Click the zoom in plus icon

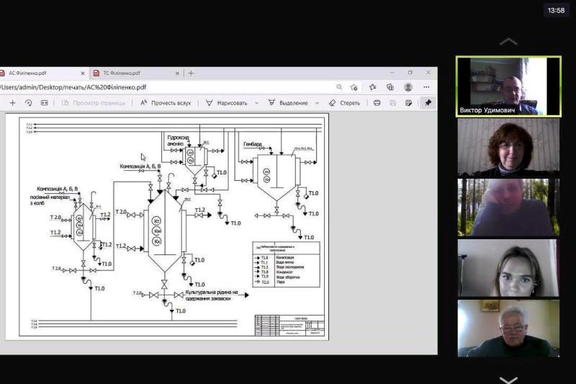click(x=12, y=103)
